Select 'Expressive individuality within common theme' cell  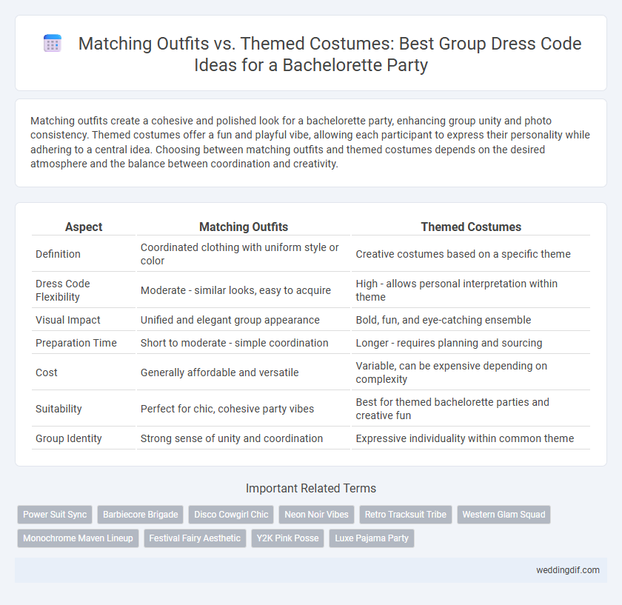[x=471, y=438]
